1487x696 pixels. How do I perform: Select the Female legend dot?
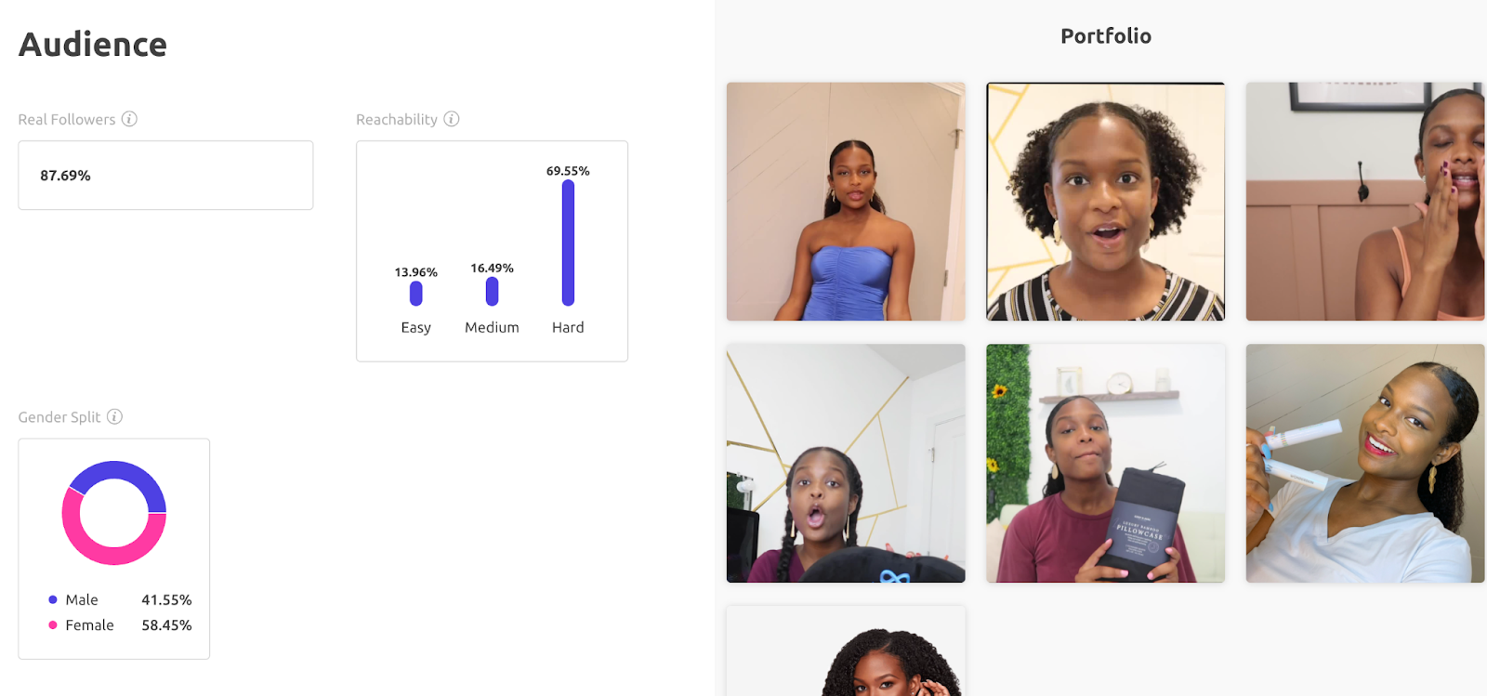click(x=53, y=625)
